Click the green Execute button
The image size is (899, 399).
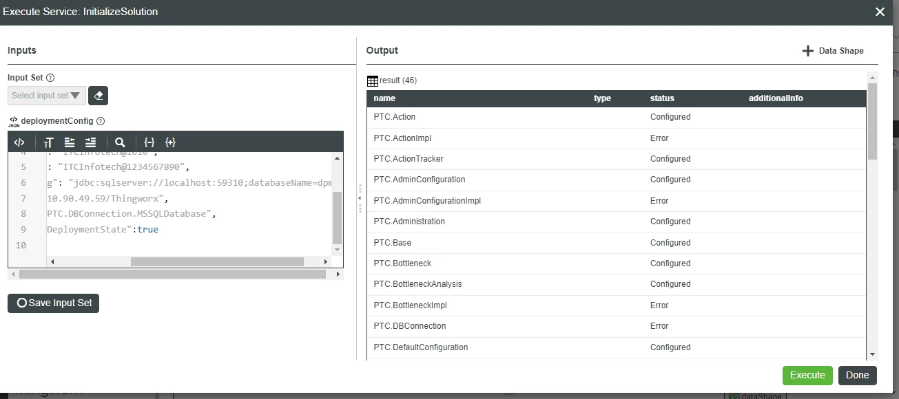click(x=807, y=375)
